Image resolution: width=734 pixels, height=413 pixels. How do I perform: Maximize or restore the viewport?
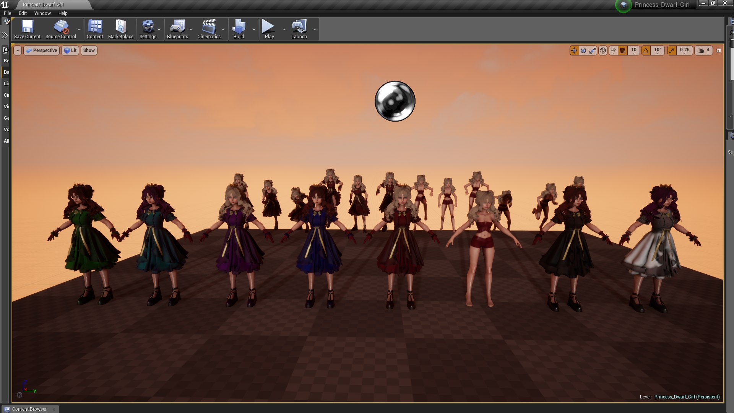pyautogui.click(x=718, y=50)
